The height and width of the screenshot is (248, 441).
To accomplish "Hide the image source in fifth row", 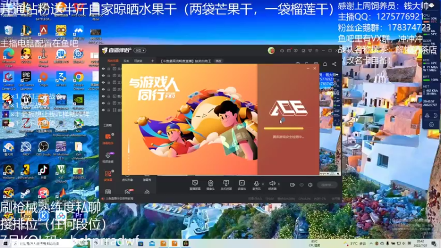I will coord(103,96).
